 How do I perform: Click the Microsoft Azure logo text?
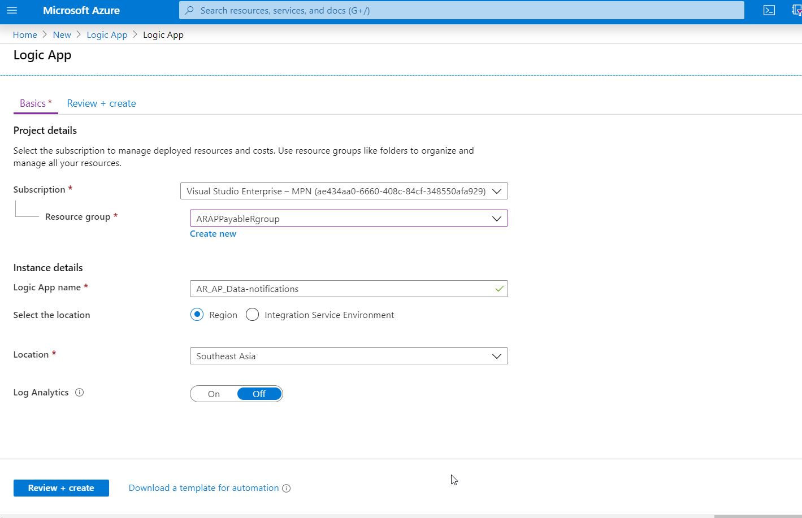[81, 10]
